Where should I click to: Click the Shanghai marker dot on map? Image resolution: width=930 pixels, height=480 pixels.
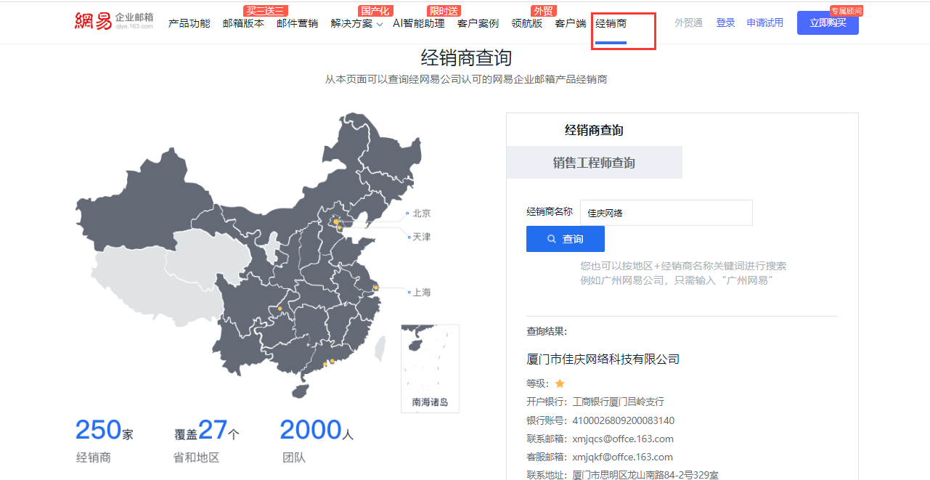click(x=376, y=288)
